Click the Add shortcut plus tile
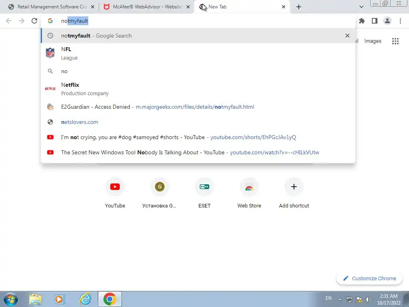This screenshot has width=409, height=307. click(294, 193)
